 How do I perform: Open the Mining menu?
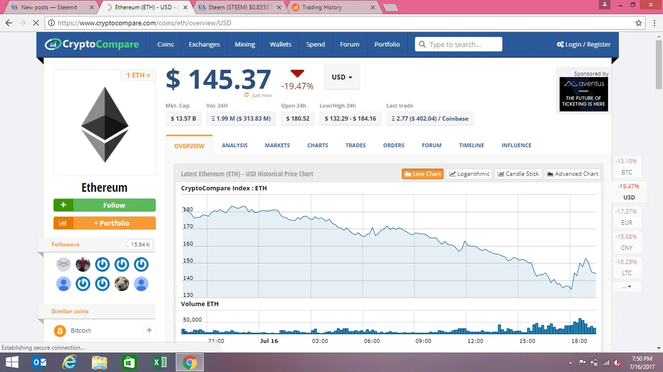click(245, 44)
